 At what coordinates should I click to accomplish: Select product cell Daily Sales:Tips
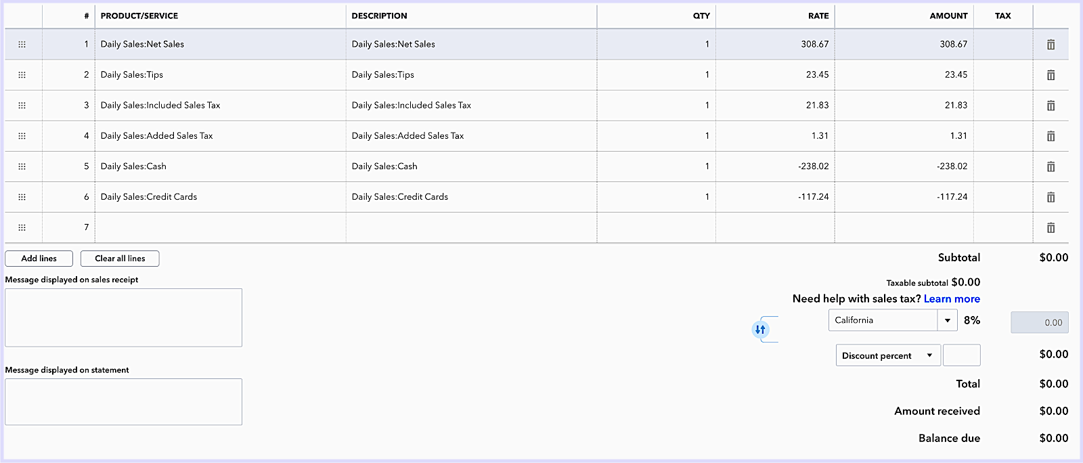220,74
